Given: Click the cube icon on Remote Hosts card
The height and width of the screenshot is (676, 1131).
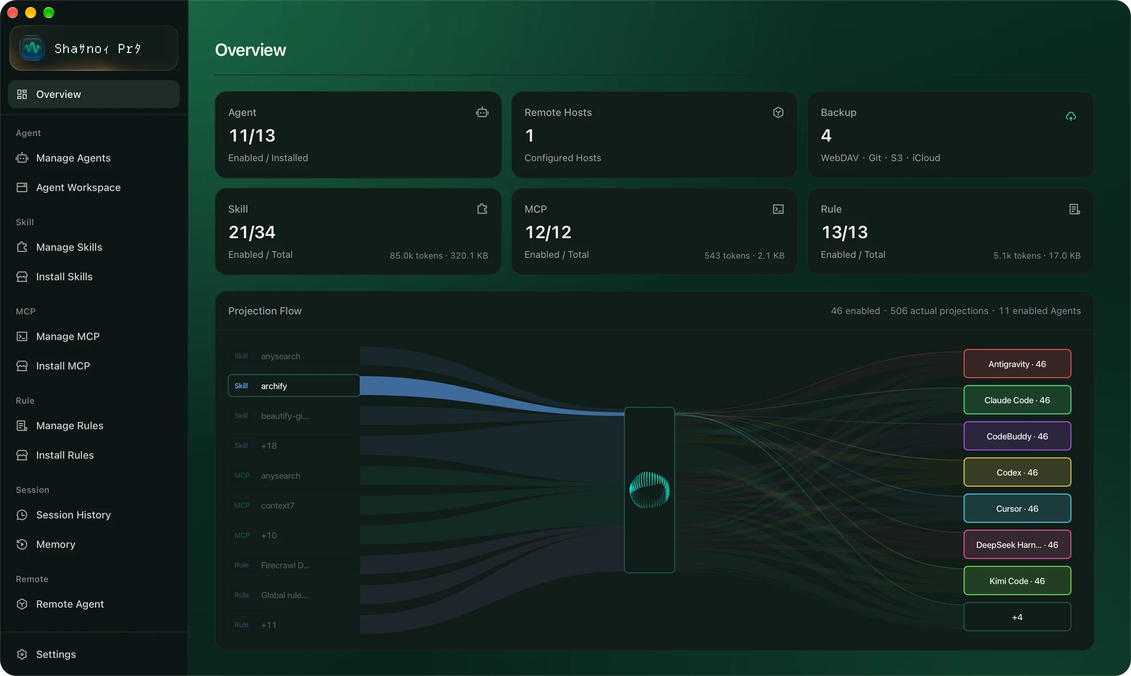Looking at the screenshot, I should (778, 112).
